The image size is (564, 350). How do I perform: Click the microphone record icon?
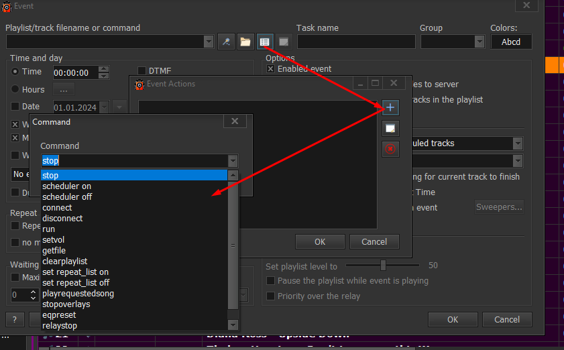pyautogui.click(x=227, y=42)
